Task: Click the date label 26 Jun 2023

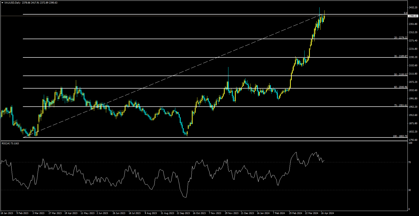Action: pos(119,213)
